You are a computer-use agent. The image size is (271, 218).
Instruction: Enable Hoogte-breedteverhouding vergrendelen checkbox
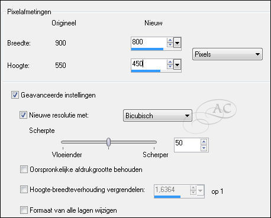coord(24,190)
